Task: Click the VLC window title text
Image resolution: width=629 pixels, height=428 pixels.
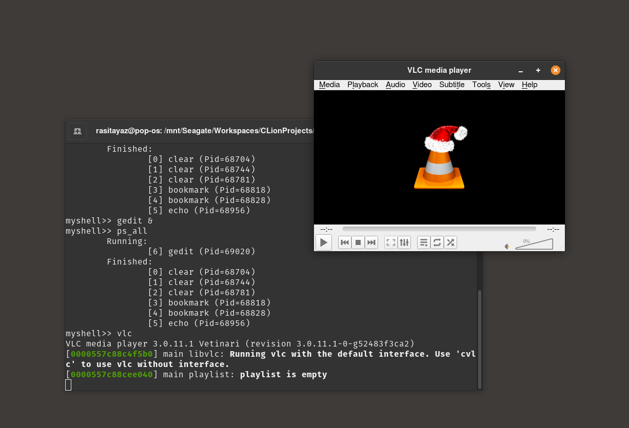Action: (x=439, y=70)
